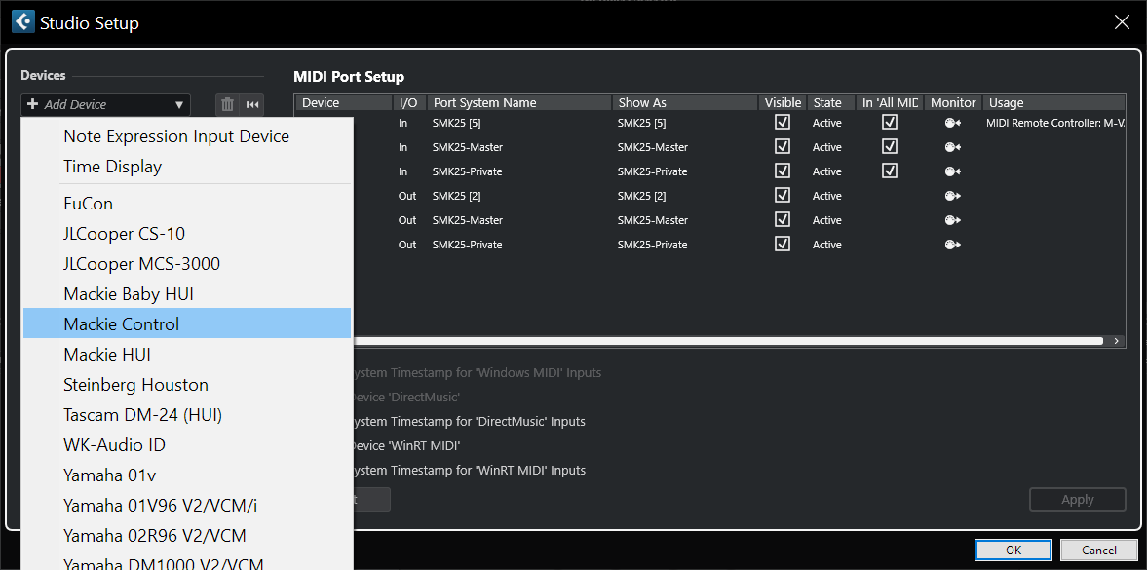Click the Monitor icon for Out SMK25-Master

(952, 220)
